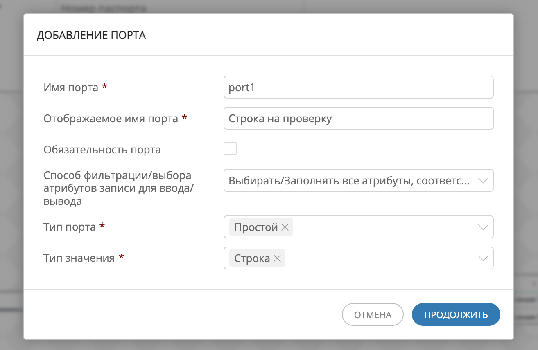Open the Тип значения dropdown list
Viewport: 538px width, 350px height.
[389, 258]
